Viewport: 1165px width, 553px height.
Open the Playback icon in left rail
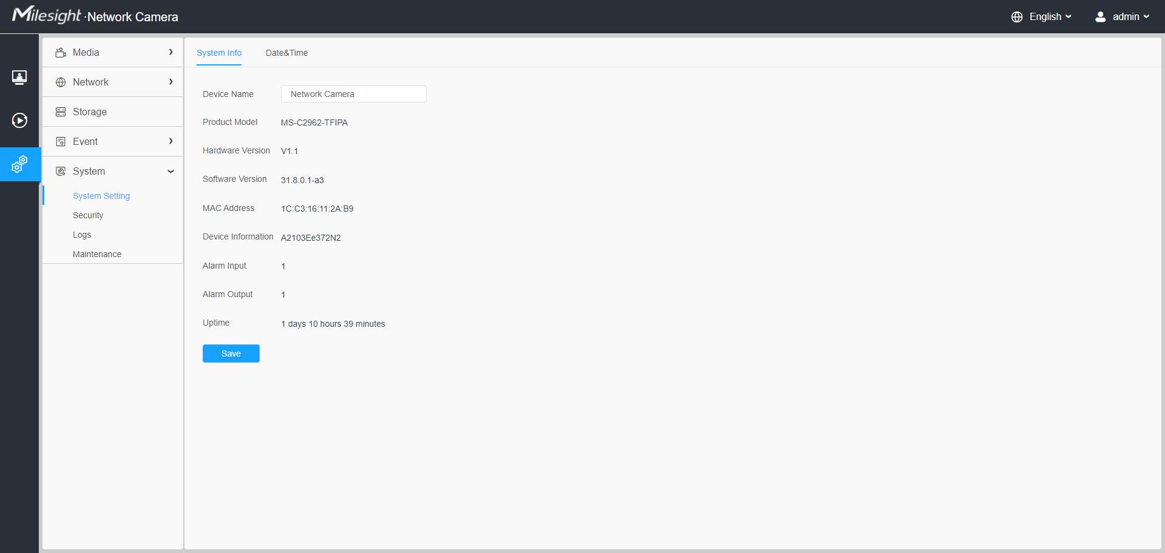[x=19, y=121]
